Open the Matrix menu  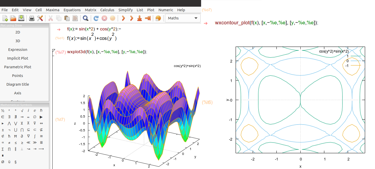tap(91, 10)
